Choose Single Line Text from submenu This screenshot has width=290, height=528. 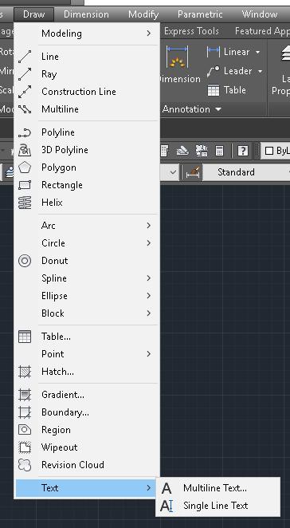click(218, 506)
